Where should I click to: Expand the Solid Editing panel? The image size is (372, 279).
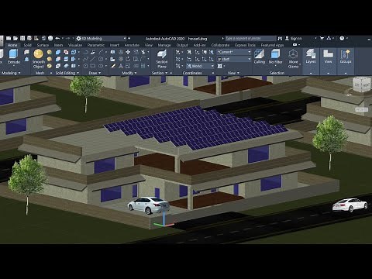pyautogui.click(x=67, y=73)
